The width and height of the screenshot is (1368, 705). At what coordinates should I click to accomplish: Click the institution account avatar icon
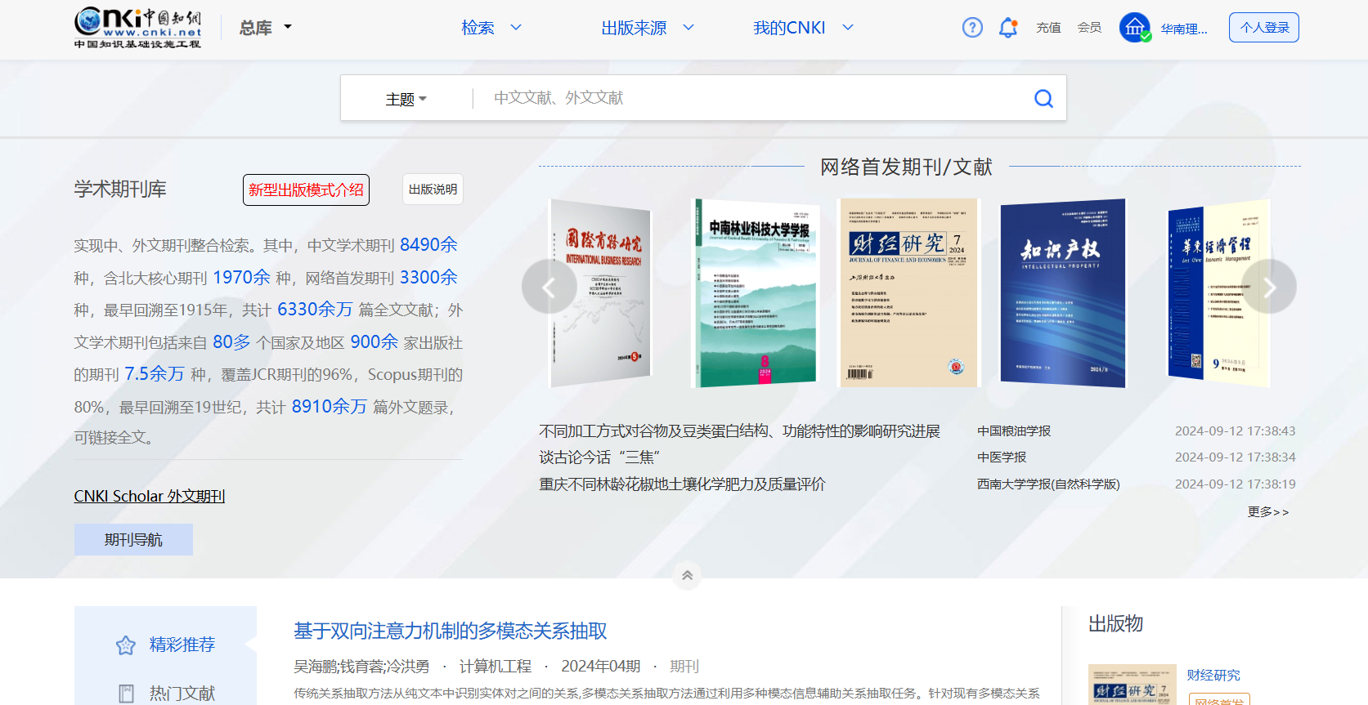(x=1135, y=28)
